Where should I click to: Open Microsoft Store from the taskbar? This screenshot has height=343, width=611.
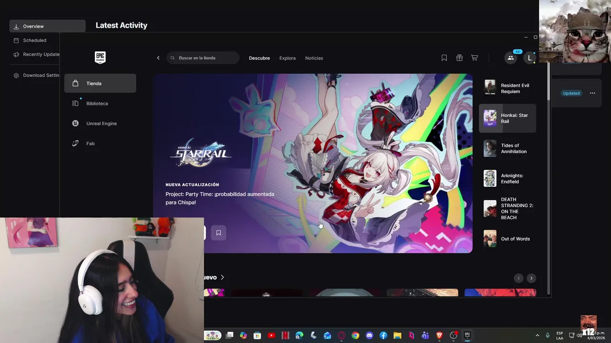(257, 335)
